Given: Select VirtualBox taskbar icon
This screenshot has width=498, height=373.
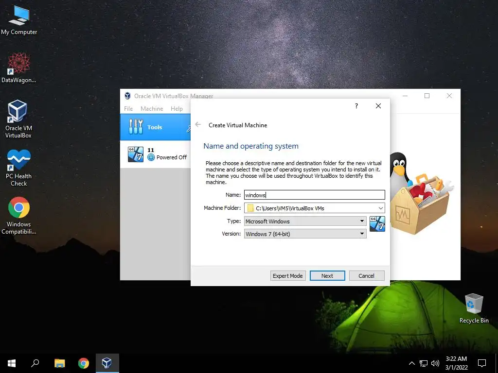Looking at the screenshot, I should pos(107,363).
